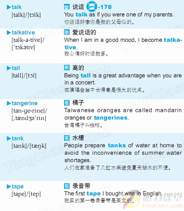This screenshot has width=184, height=211.
Task: Click the blue triangle before tall
Action: (x=9, y=68)
